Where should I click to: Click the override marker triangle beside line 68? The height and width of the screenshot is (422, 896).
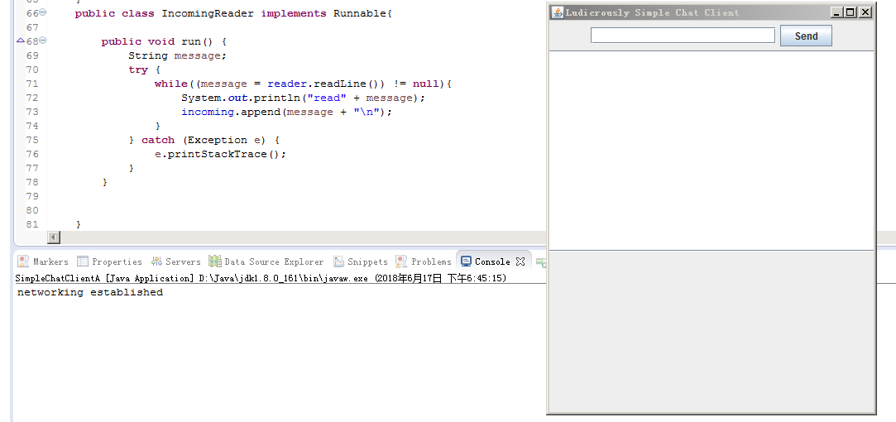21,41
